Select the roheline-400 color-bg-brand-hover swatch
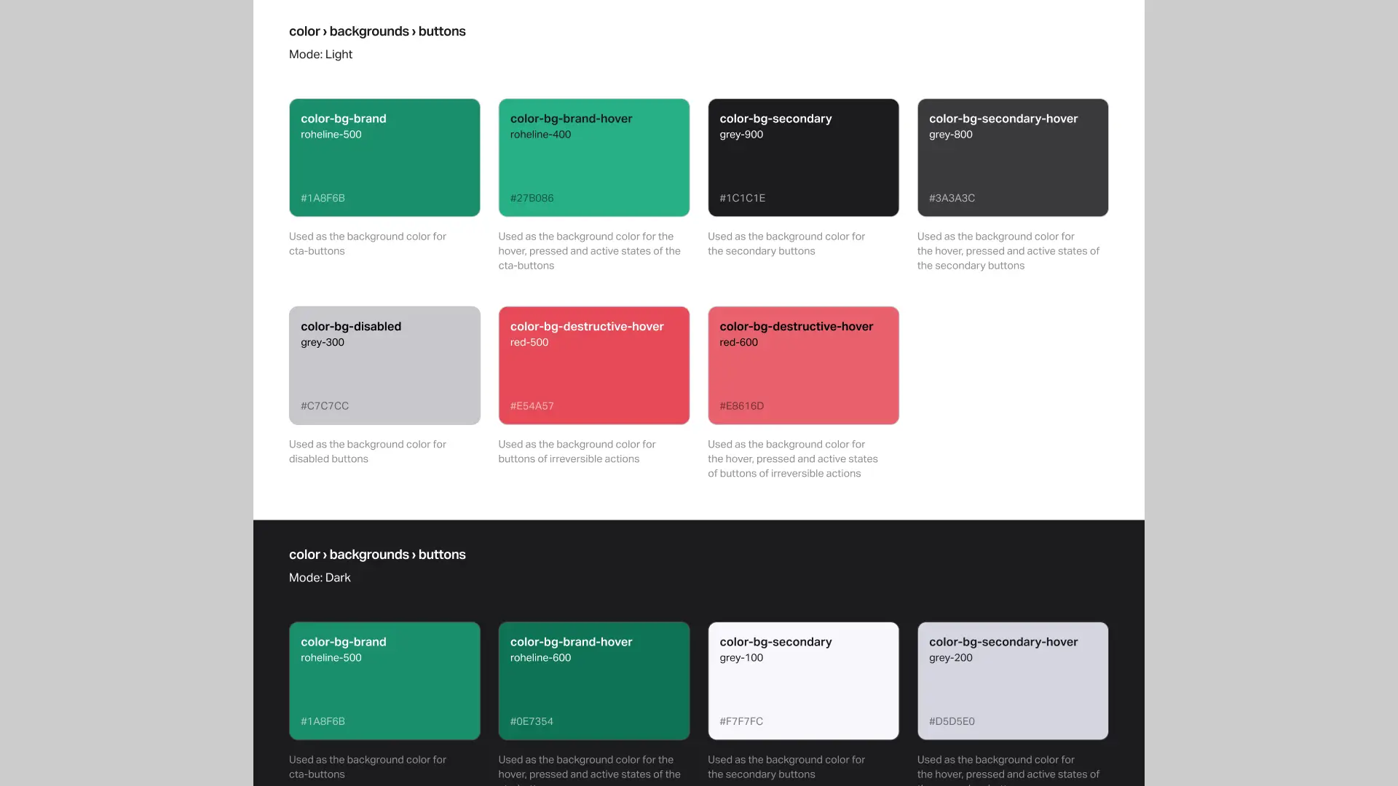 point(593,158)
